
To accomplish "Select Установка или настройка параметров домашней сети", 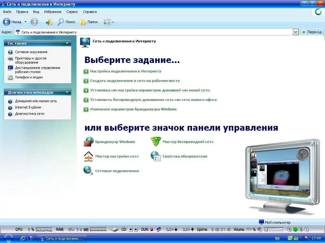I will coord(150,90).
